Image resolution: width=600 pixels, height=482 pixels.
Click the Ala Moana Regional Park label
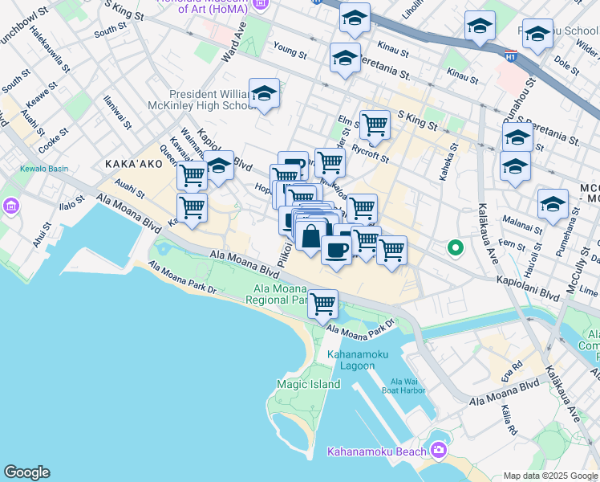click(281, 294)
